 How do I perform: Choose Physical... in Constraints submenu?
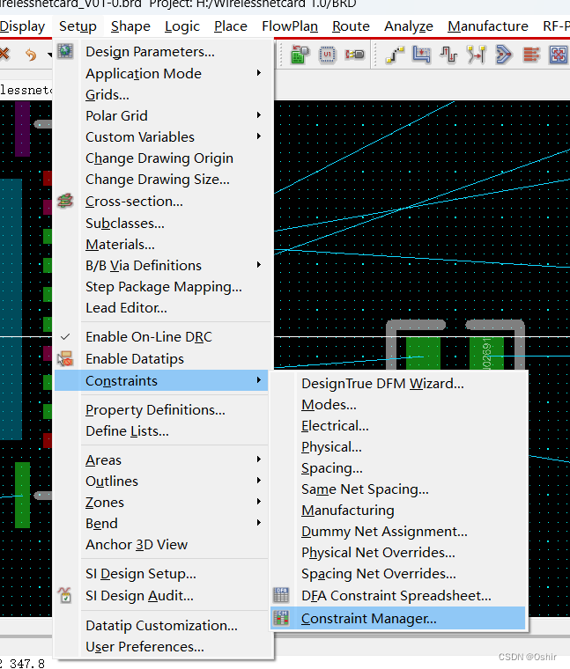pyautogui.click(x=331, y=447)
